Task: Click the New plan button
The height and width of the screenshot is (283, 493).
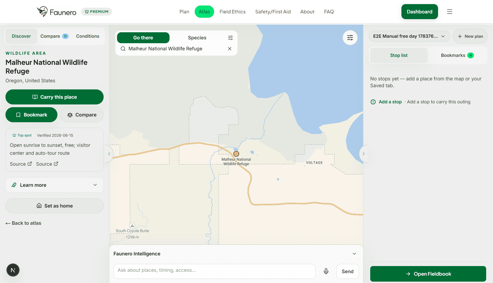Action: point(470,36)
